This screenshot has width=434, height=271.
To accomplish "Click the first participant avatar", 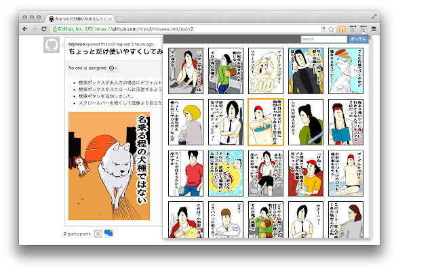I will pyautogui.click(x=98, y=234).
